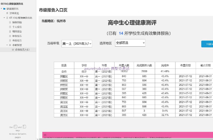
Task: Click the 7859 completed count cell
Action: pyautogui.click(x=144, y=71)
